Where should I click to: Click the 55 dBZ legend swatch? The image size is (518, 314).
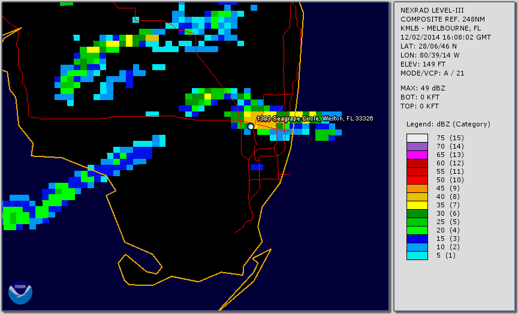click(417, 172)
